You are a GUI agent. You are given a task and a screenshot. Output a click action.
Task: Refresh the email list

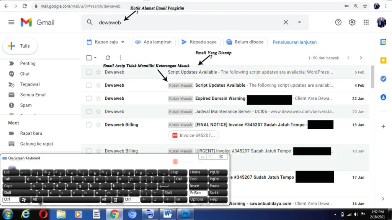pyautogui.click(x=108, y=58)
